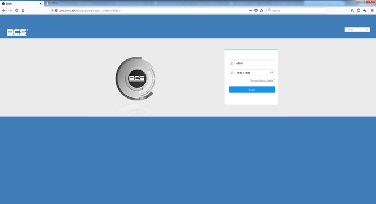Open the forgot password link
Image resolution: width=376 pixels, height=204 pixels.
point(262,80)
